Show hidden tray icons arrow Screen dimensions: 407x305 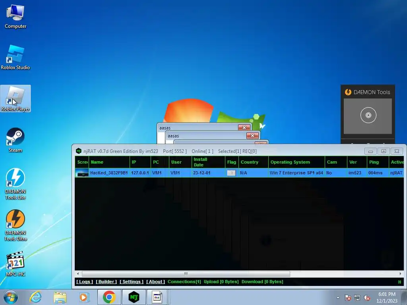click(x=338, y=297)
